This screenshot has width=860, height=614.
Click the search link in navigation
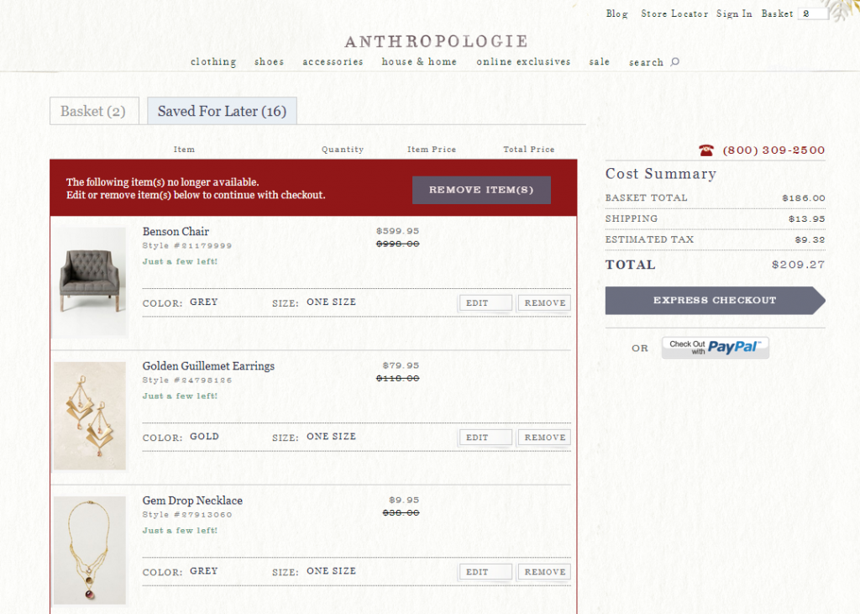click(x=646, y=62)
